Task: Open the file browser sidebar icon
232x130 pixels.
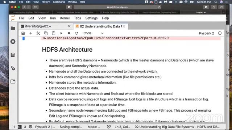Action: pyautogui.click(x=13, y=28)
